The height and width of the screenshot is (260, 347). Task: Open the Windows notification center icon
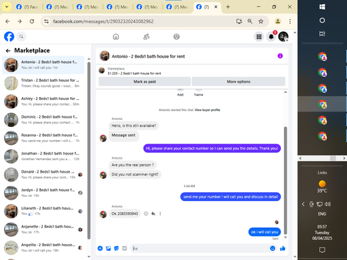pyautogui.click(x=322, y=250)
